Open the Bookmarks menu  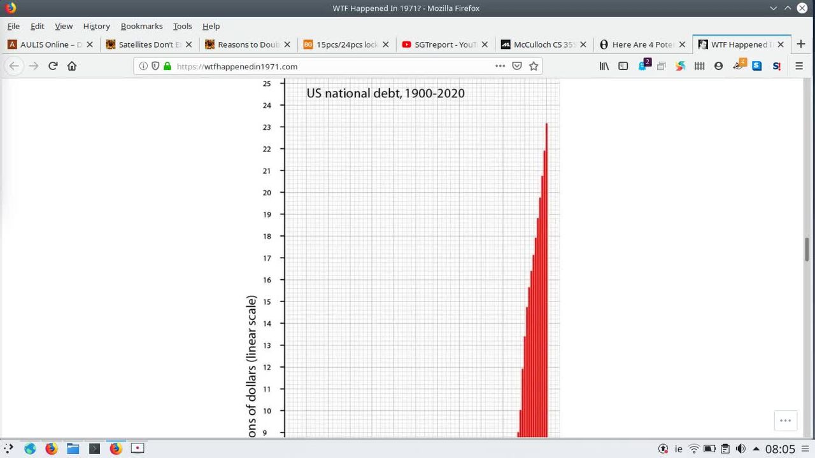pos(141,26)
